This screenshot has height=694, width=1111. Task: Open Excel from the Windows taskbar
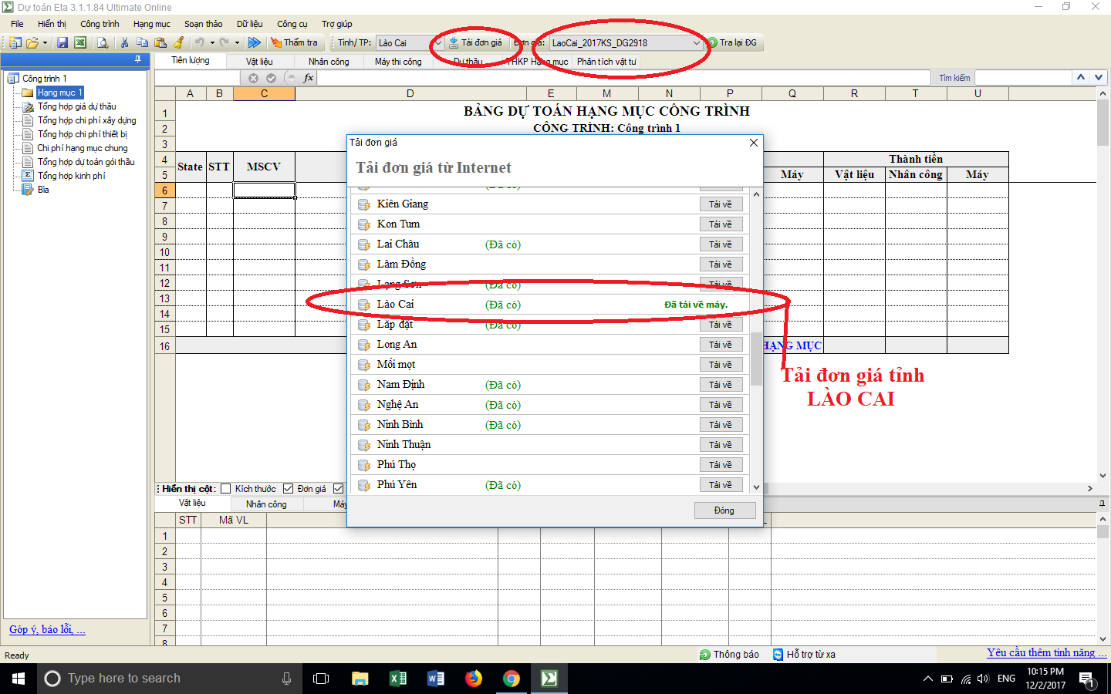[x=397, y=679]
